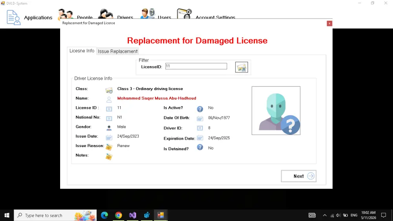
Task: Click the issue date value 24/Sep/2023
Action: click(x=128, y=136)
